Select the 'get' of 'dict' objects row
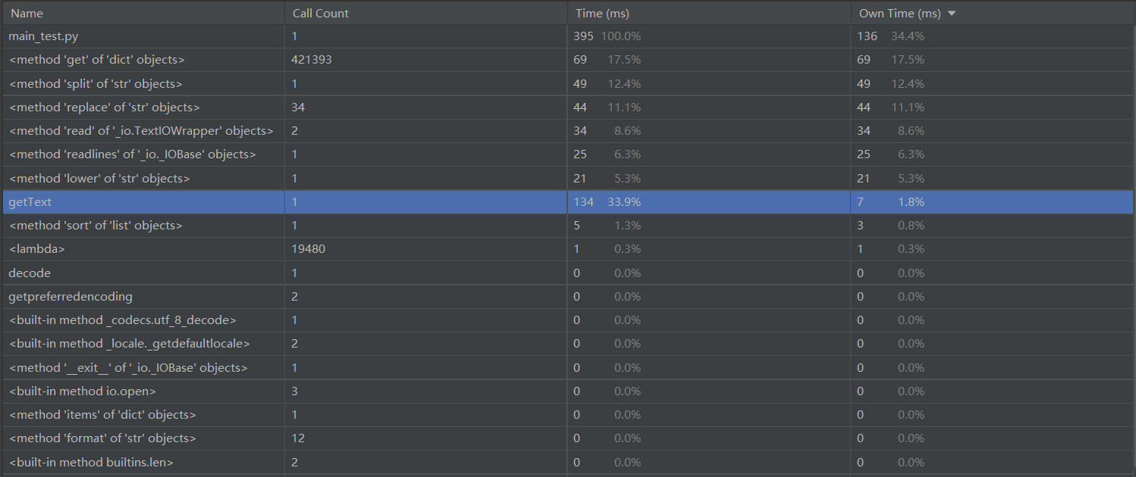 click(96, 60)
